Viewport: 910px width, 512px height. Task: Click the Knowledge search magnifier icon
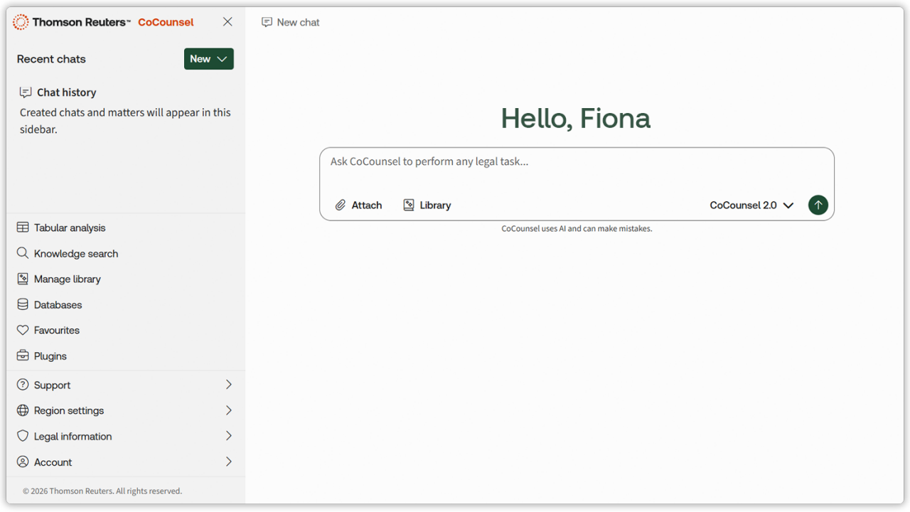23,253
